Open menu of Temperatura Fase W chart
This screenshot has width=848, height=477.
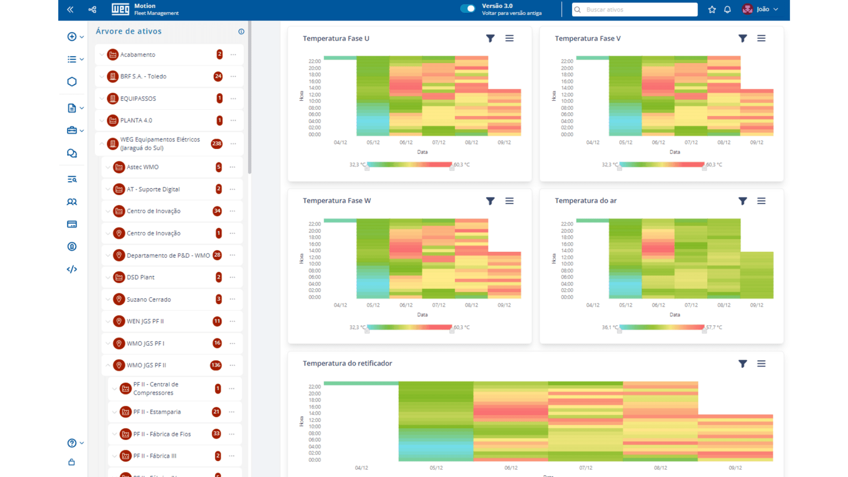[509, 201]
